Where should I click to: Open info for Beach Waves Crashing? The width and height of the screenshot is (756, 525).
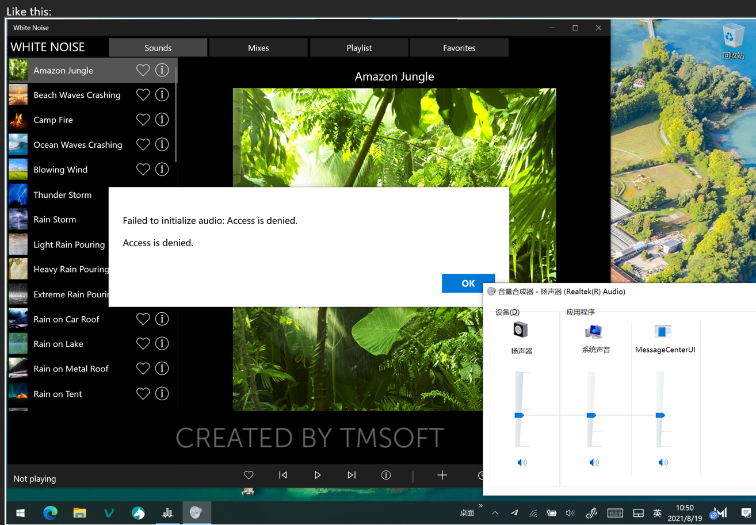tap(162, 94)
